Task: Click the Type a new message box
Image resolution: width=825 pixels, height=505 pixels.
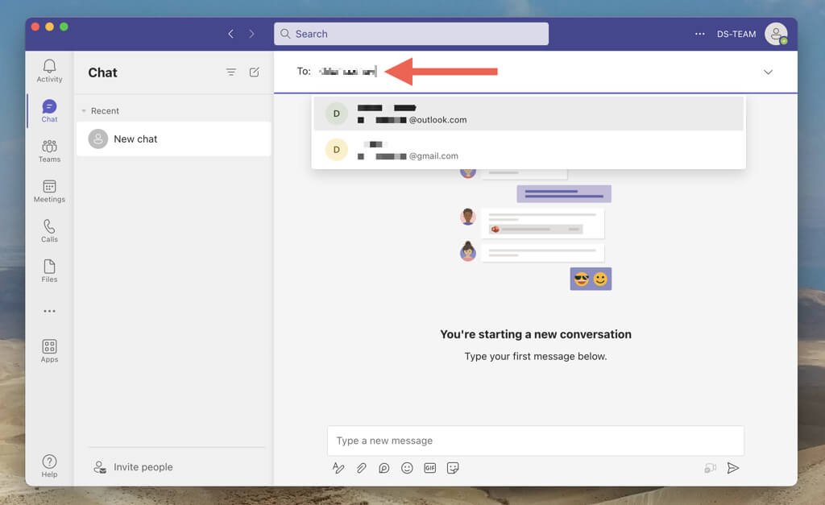Action: (536, 441)
